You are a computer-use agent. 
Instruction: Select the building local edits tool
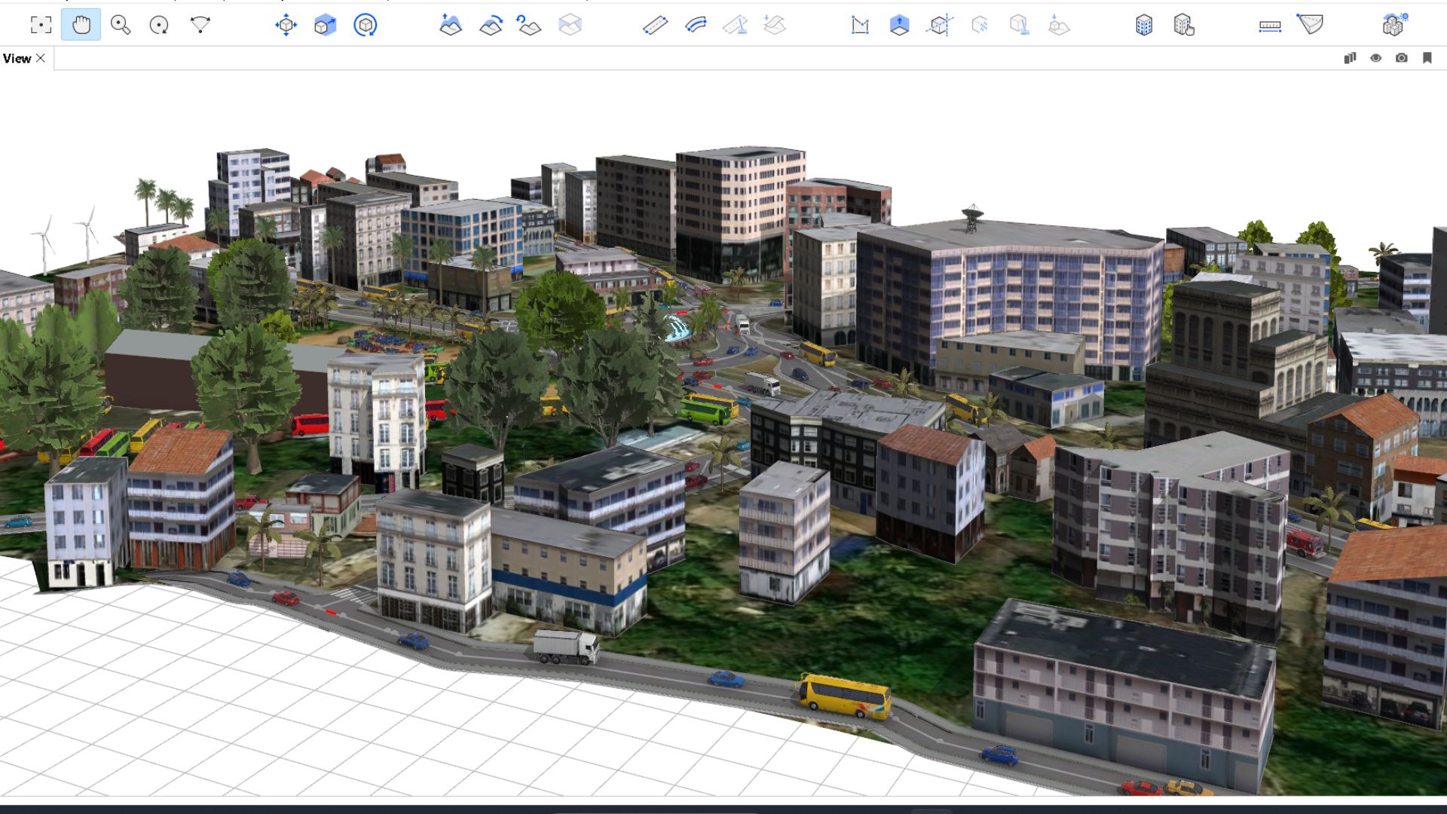click(1184, 25)
